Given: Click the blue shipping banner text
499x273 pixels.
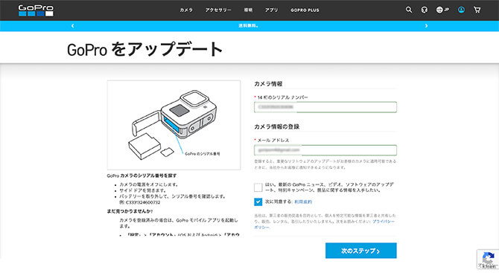Looking at the screenshot, I should point(249,26).
